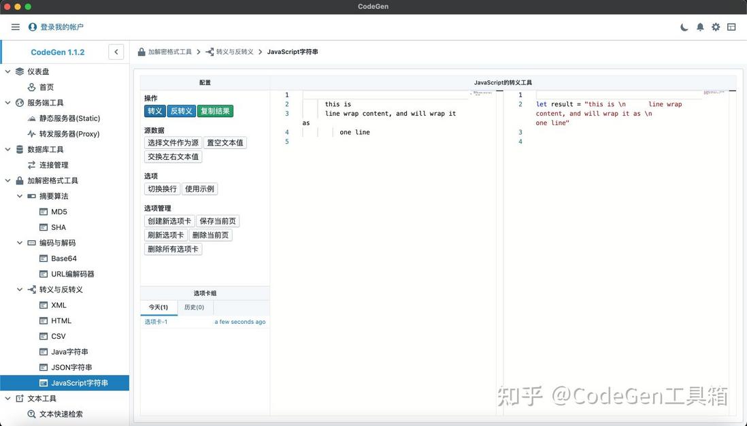Click the HTML item icon
Image resolution: width=747 pixels, height=426 pixels.
tap(44, 321)
